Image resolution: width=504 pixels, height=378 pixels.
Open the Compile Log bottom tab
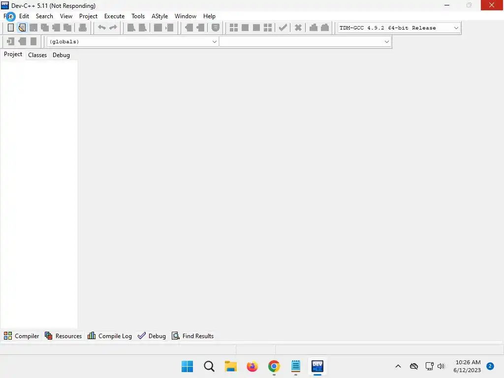click(x=110, y=336)
